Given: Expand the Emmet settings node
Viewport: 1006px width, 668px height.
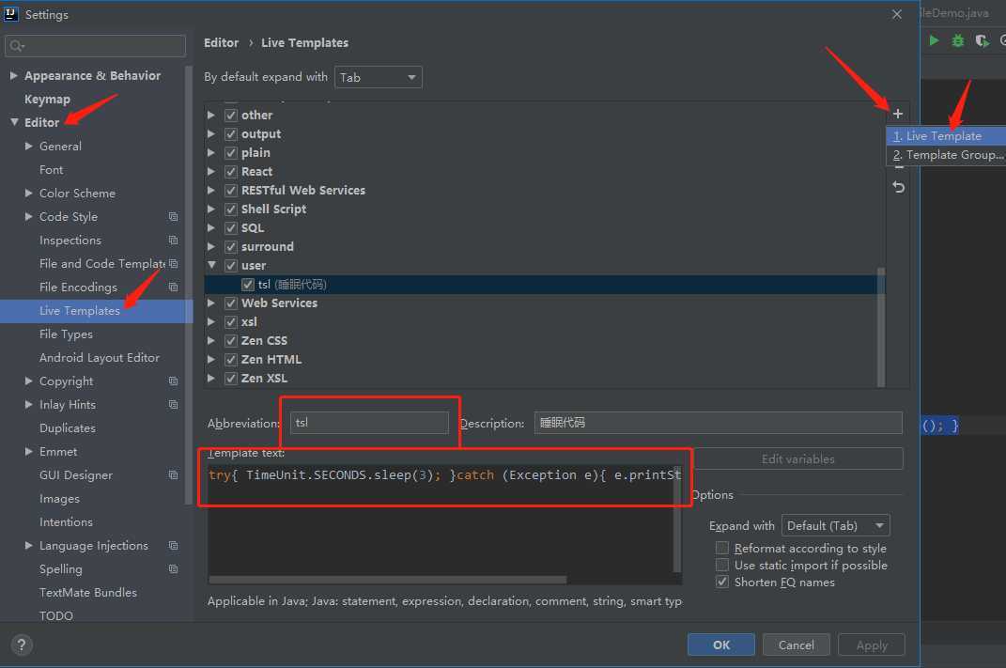Looking at the screenshot, I should click(28, 452).
